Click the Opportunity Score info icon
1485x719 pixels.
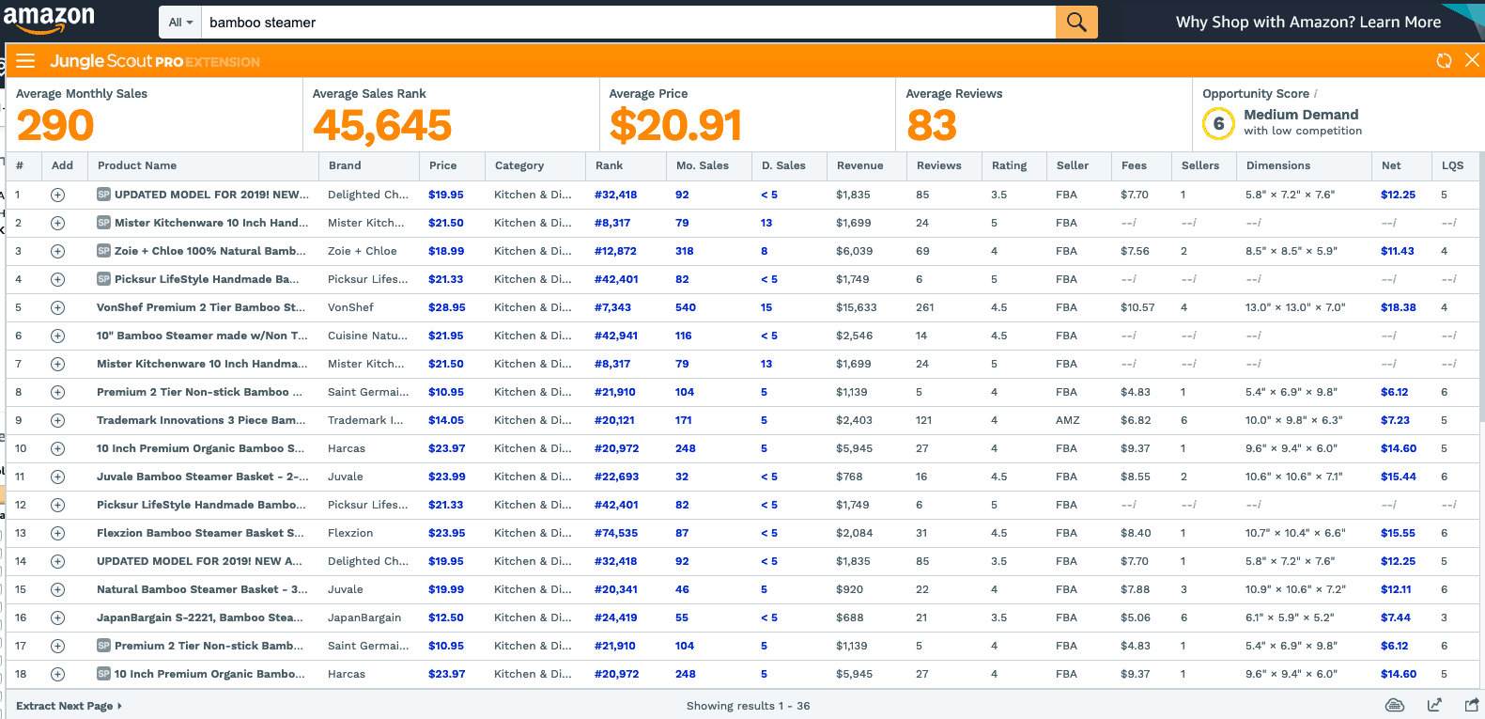(x=1316, y=94)
